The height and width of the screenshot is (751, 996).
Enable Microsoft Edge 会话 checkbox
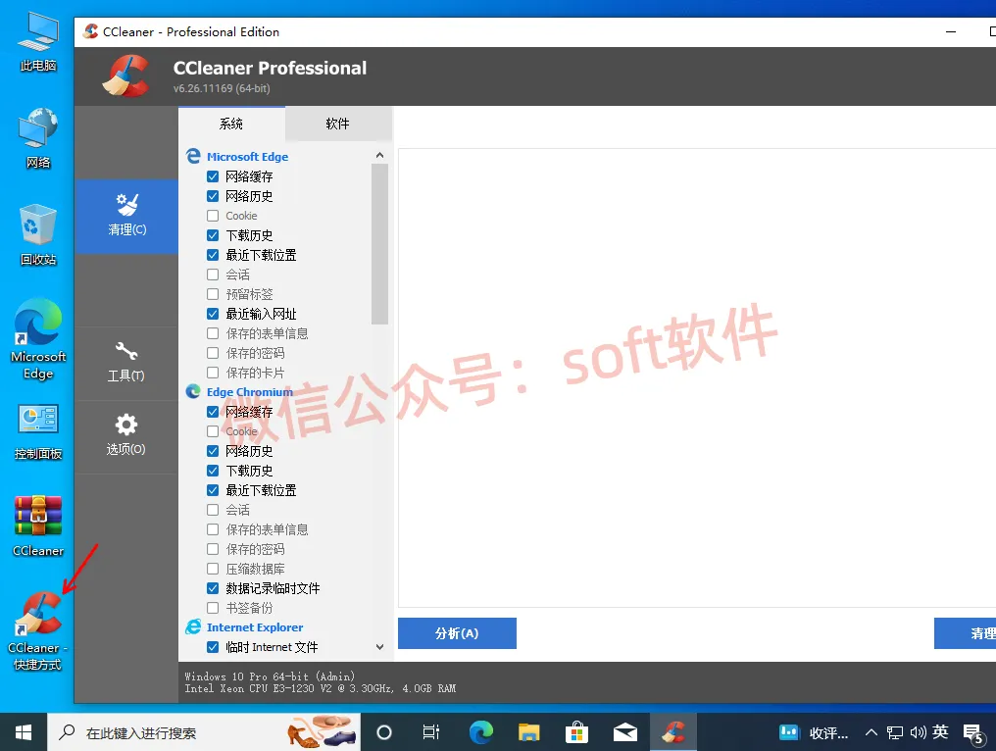(x=213, y=275)
